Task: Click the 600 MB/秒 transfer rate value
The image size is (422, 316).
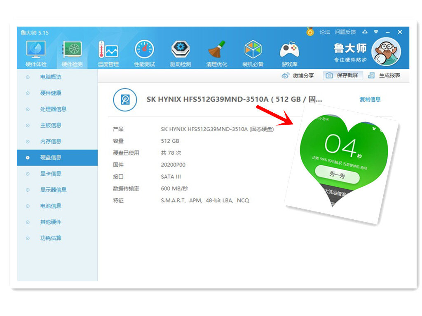Action: click(x=174, y=188)
